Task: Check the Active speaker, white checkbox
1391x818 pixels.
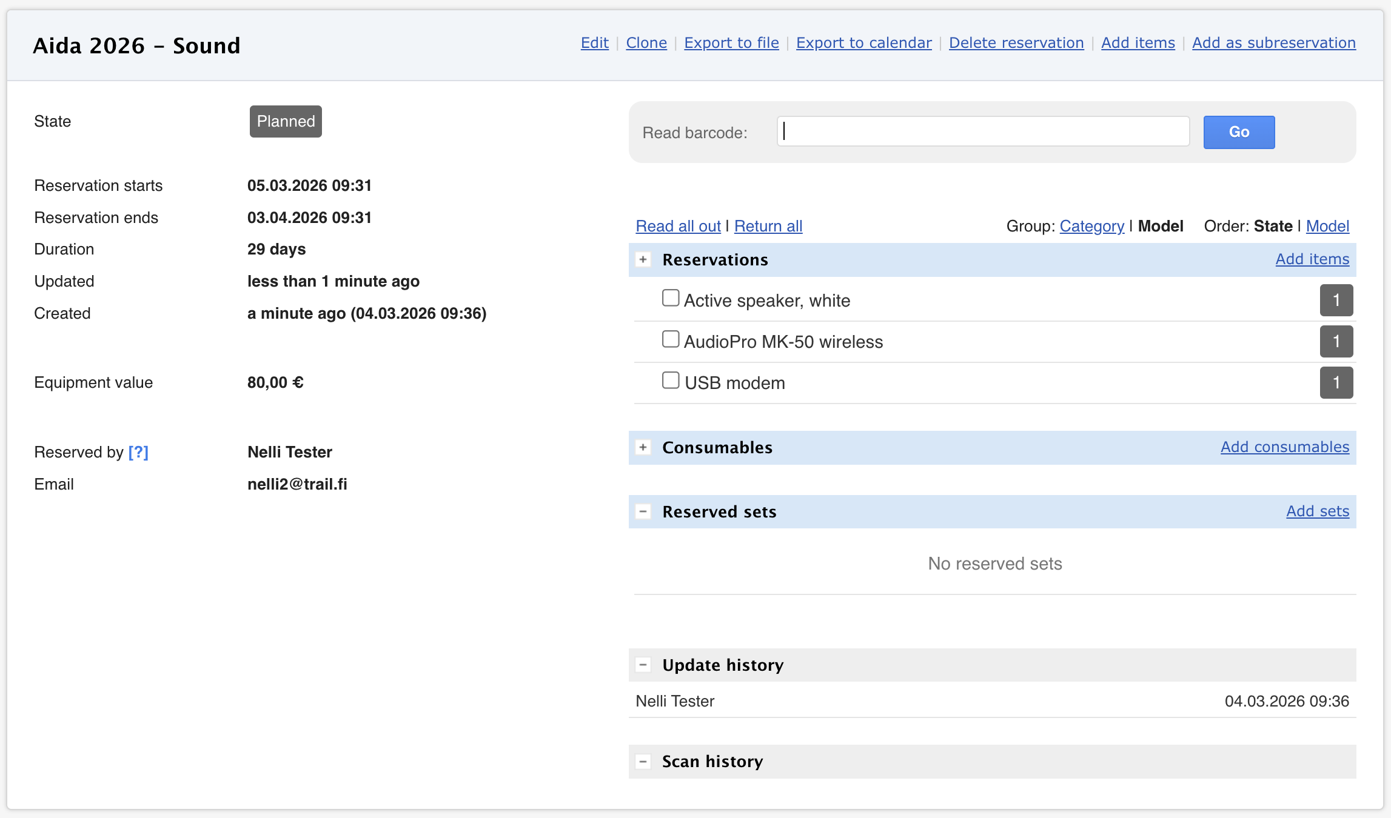Action: click(x=670, y=298)
